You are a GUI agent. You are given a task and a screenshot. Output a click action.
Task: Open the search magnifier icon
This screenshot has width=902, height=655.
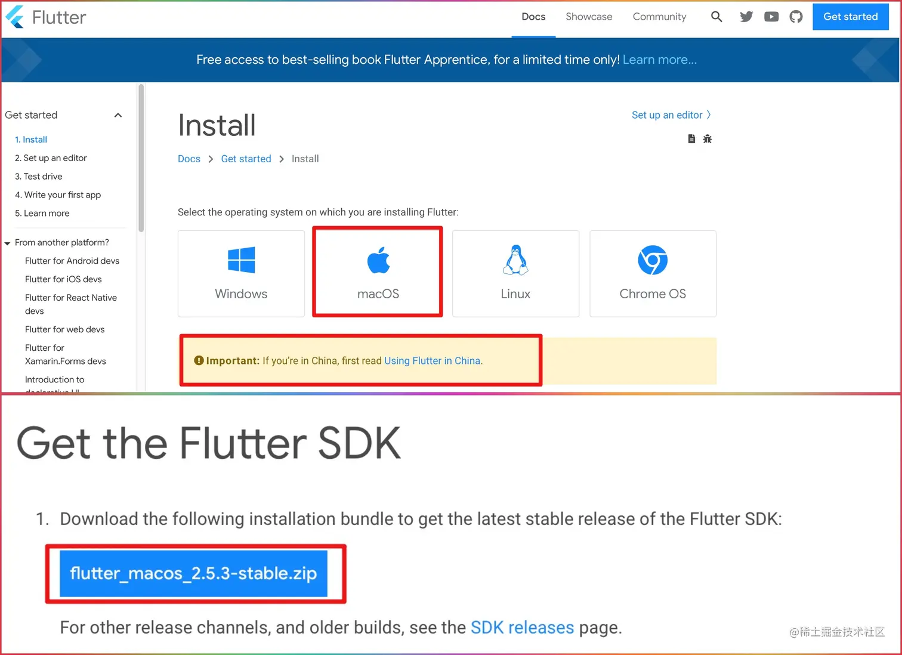pos(716,17)
